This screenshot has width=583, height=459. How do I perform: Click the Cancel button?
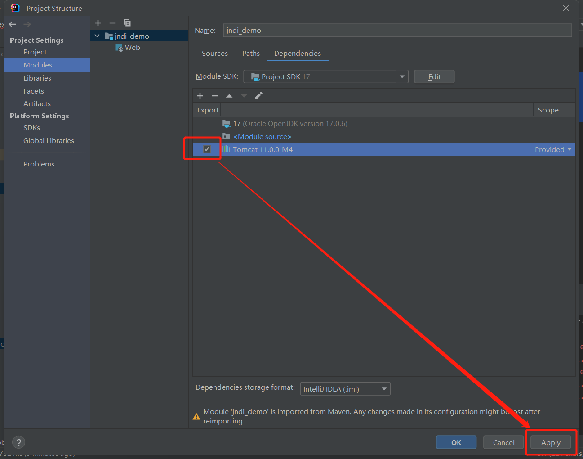tap(503, 442)
